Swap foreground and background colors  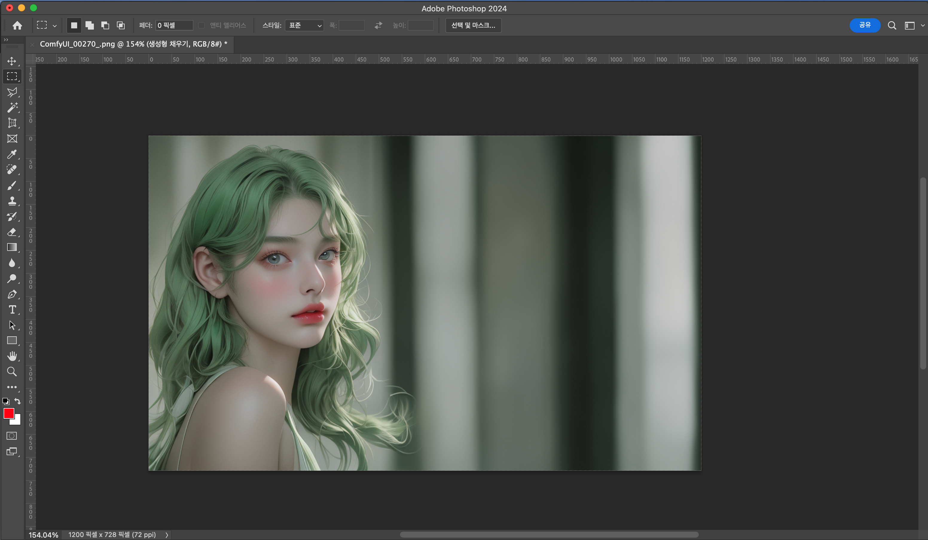(18, 401)
